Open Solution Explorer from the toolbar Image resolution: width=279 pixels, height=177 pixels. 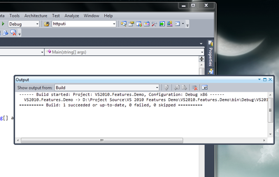click(x=123, y=24)
